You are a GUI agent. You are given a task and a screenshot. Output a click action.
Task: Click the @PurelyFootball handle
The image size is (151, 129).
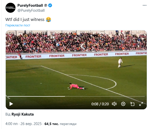31,10
